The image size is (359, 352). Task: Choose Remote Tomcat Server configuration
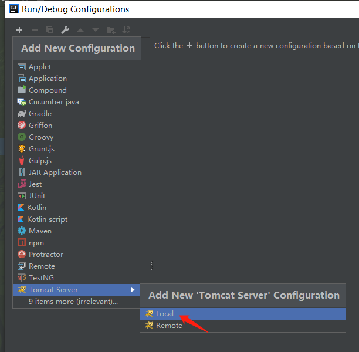(x=243, y=326)
